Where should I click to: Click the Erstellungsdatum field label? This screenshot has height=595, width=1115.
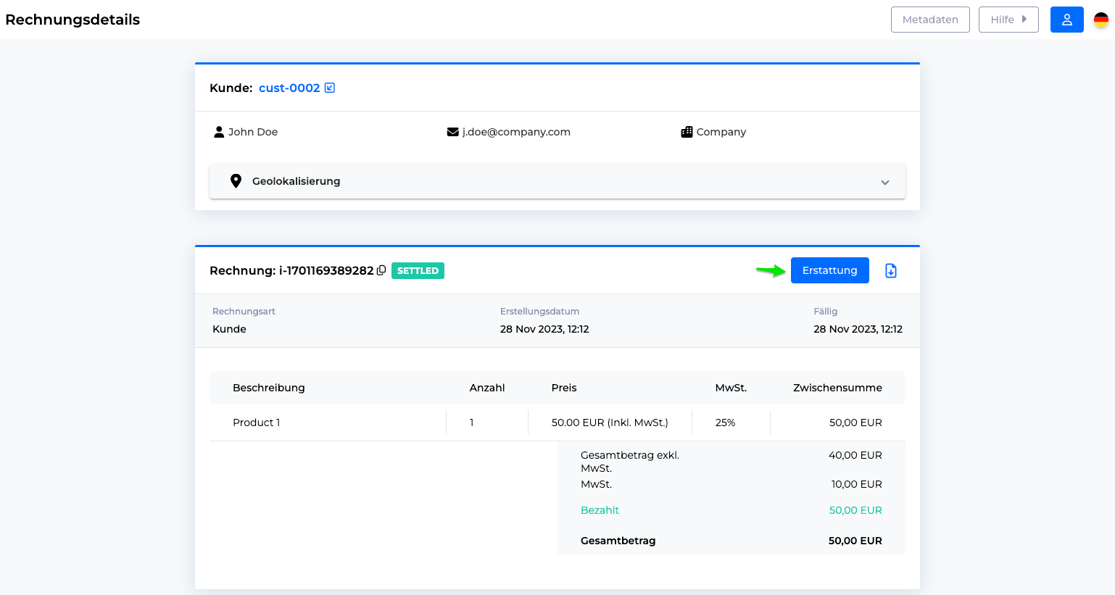pyautogui.click(x=539, y=312)
